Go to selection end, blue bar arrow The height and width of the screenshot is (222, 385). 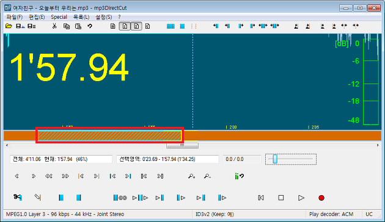[x=128, y=176]
